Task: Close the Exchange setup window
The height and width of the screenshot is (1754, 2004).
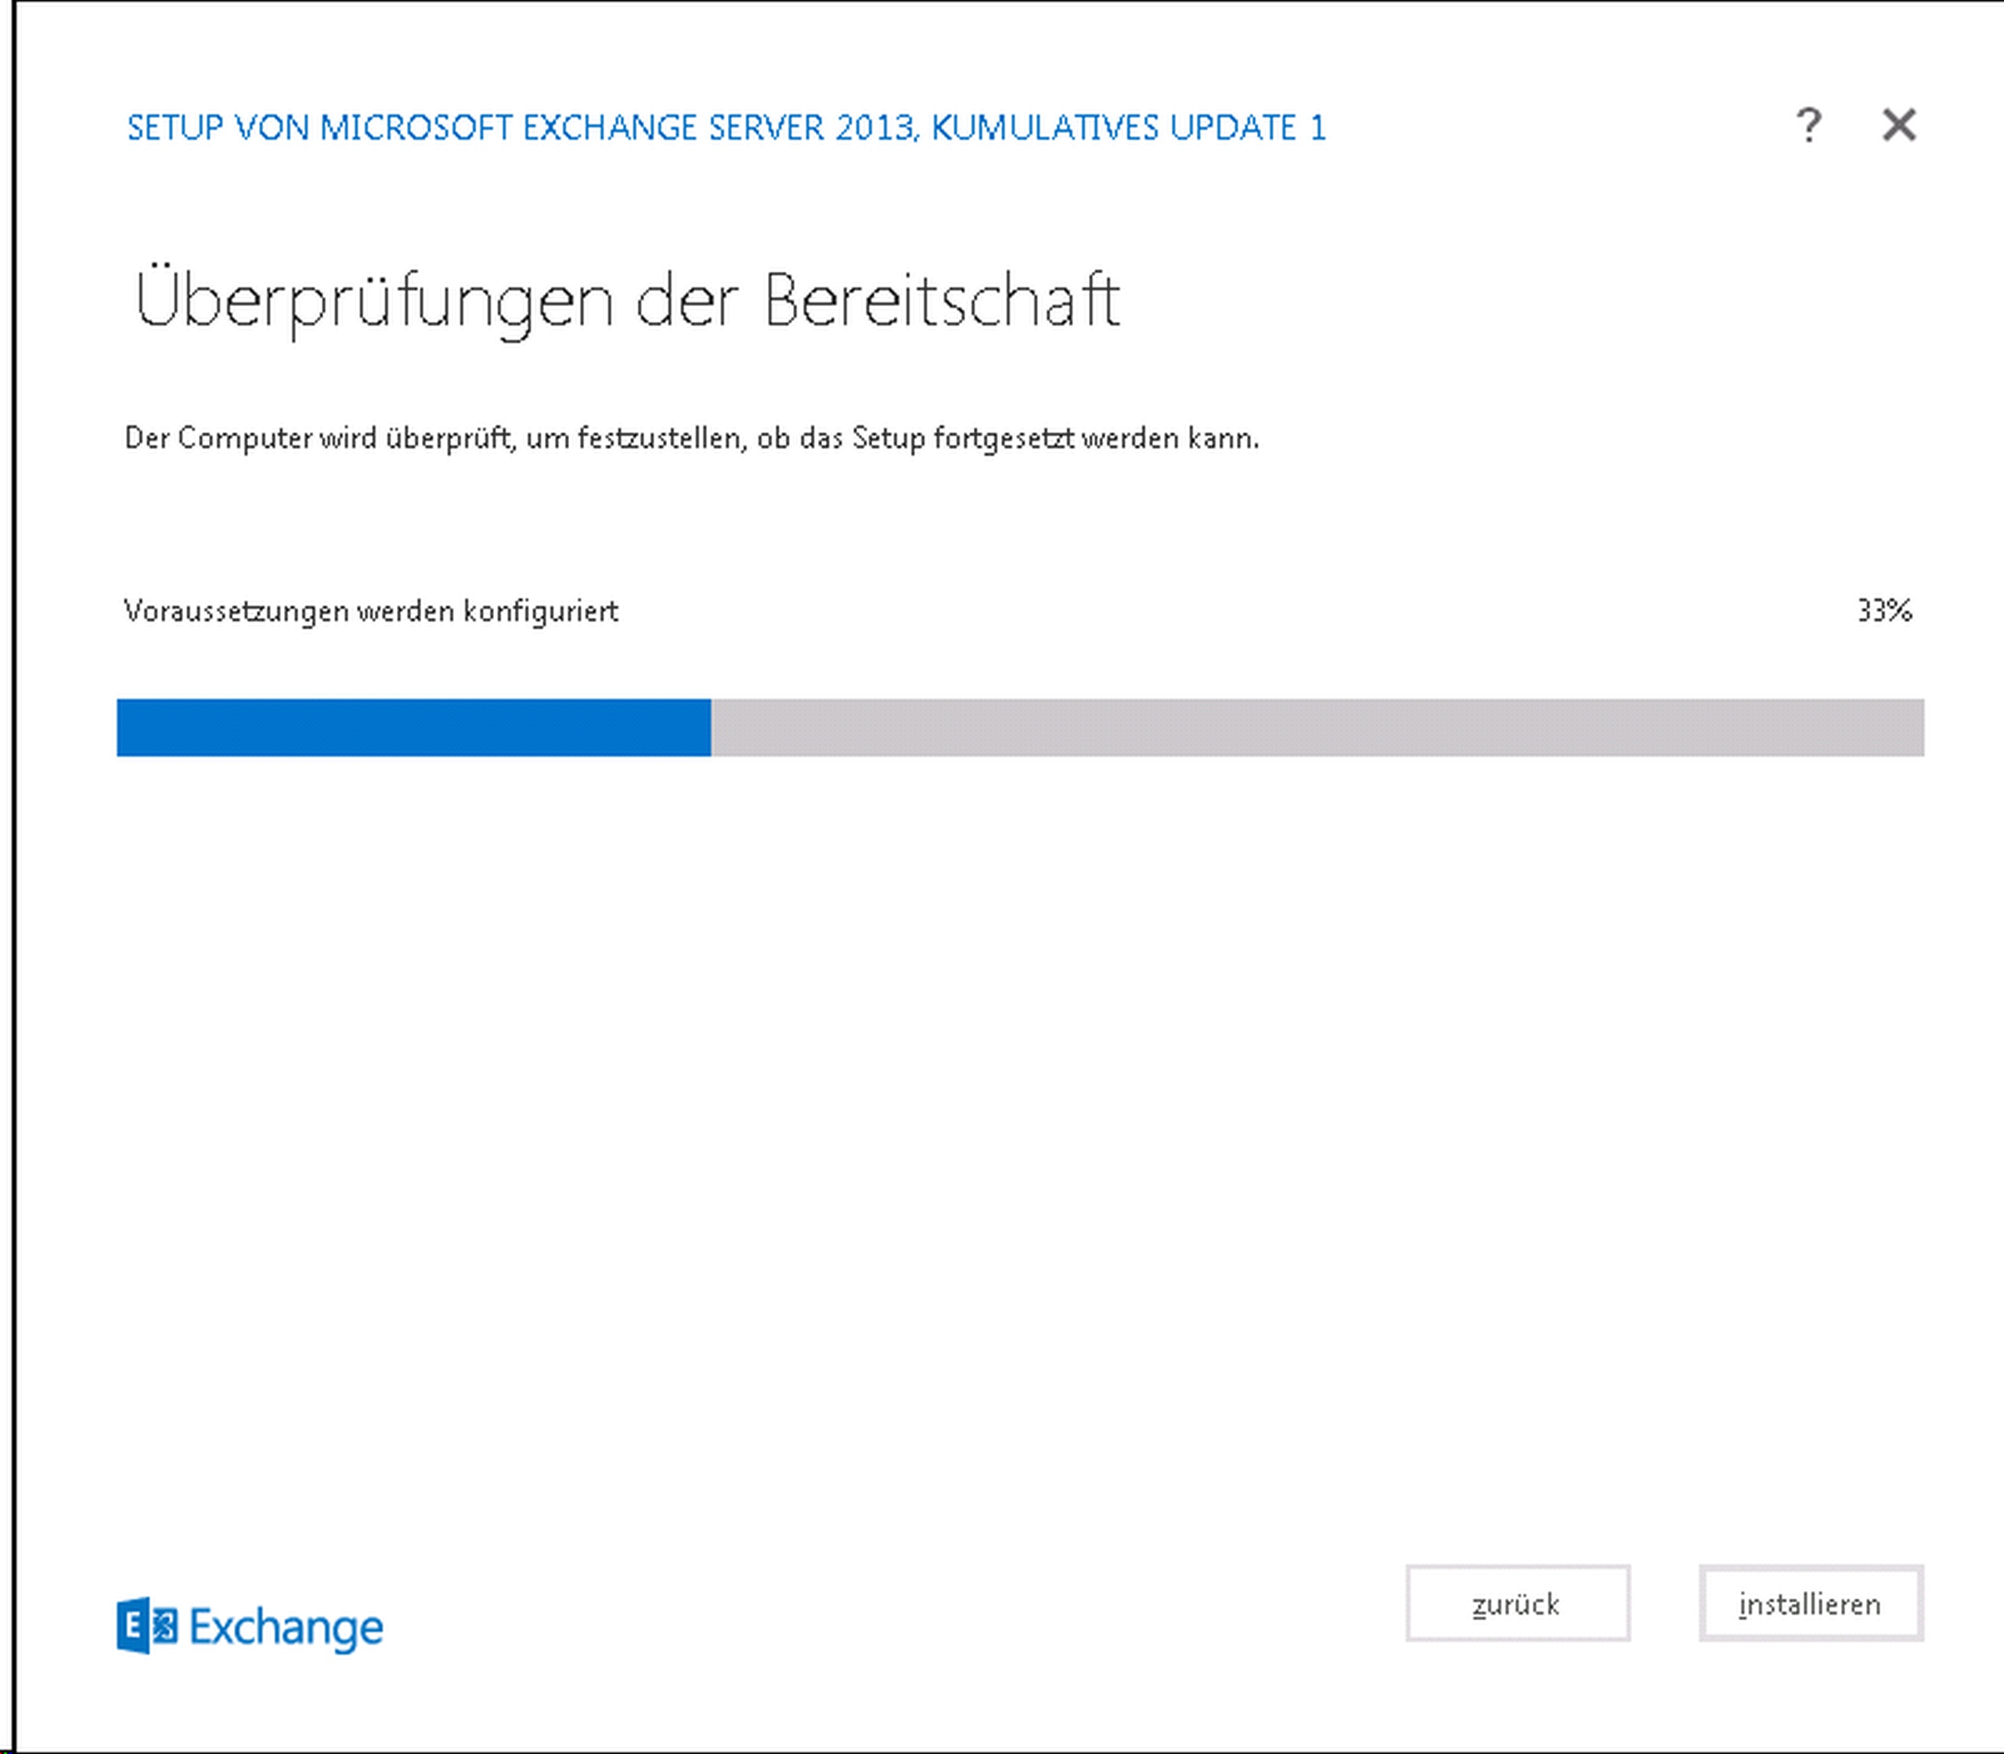Action: 1898,125
